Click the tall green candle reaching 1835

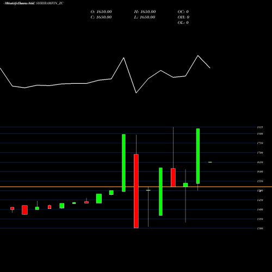(198, 156)
